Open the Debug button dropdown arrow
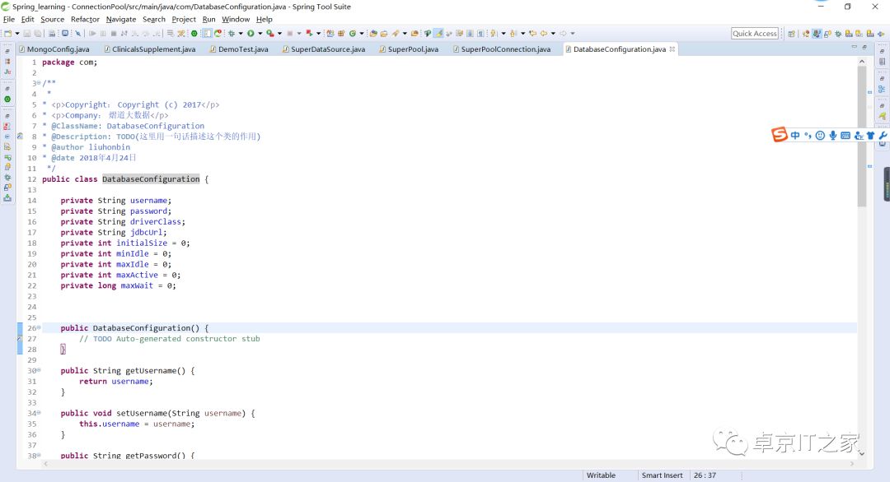The height and width of the screenshot is (482, 890). 241,34
